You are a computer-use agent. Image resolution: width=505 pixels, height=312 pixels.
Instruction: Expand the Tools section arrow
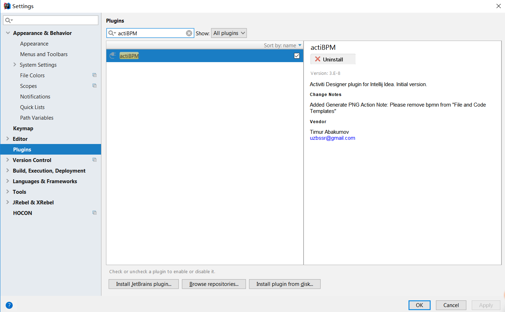point(8,192)
